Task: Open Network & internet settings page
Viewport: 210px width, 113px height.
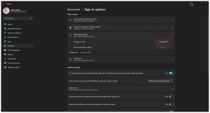Action: (14, 33)
